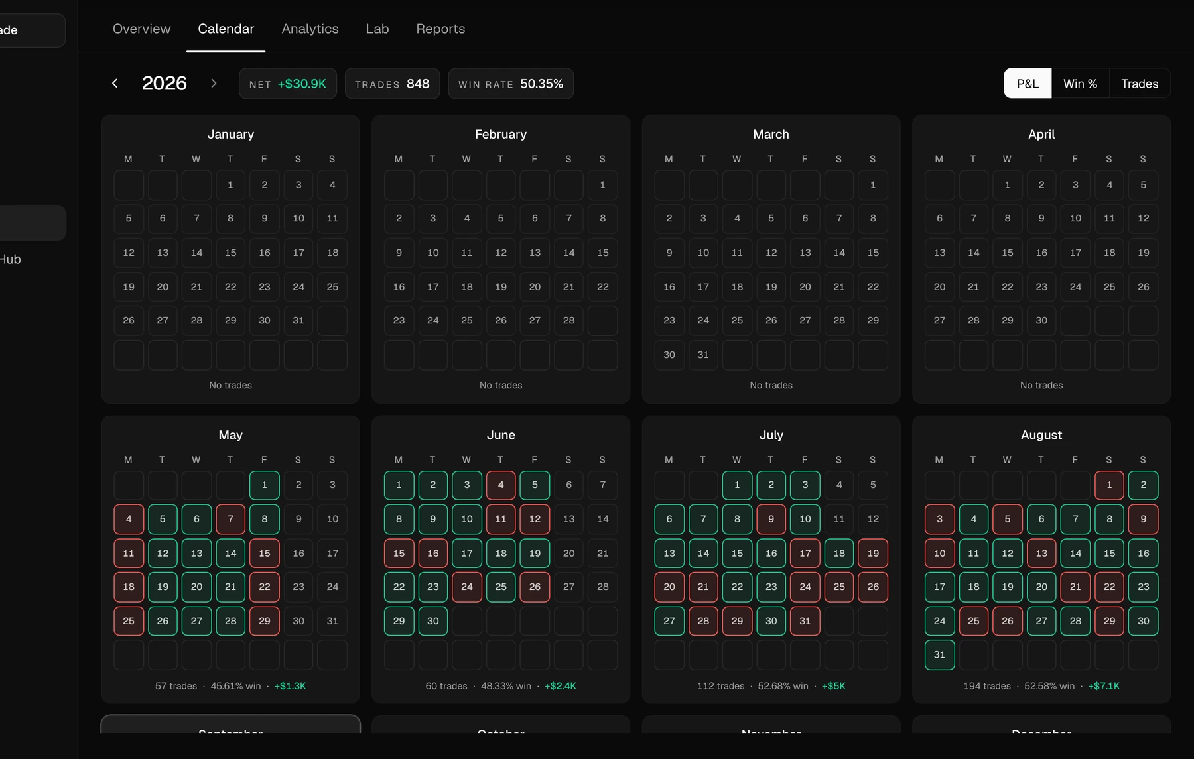
Task: Click August profit '+$7.1K' text
Action: [x=1104, y=686]
